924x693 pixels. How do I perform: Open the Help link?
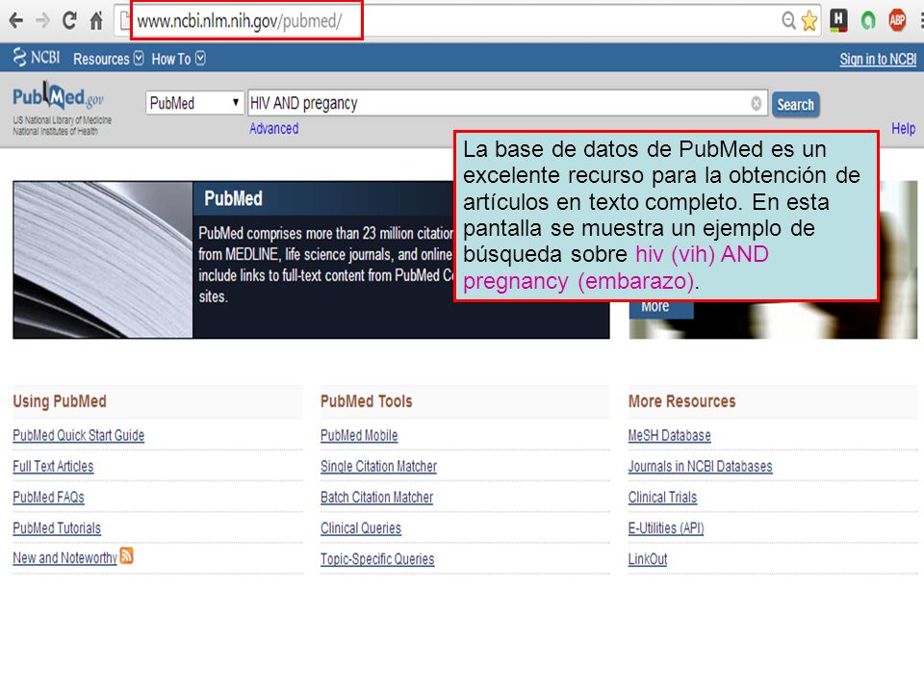(x=903, y=128)
